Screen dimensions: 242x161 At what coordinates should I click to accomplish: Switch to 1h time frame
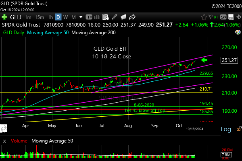point(50,17)
